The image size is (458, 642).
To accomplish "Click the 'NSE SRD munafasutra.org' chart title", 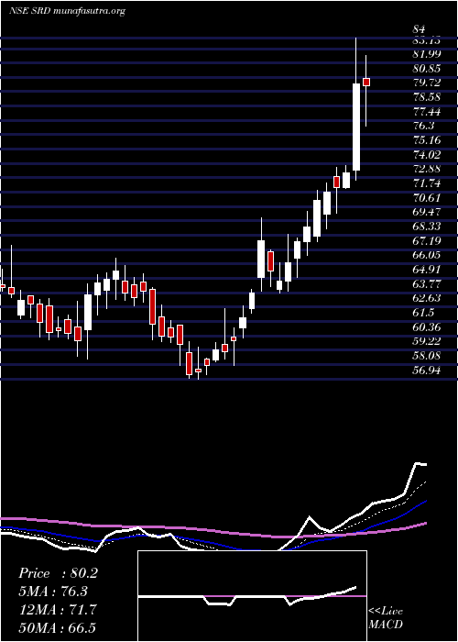I will (67, 11).
